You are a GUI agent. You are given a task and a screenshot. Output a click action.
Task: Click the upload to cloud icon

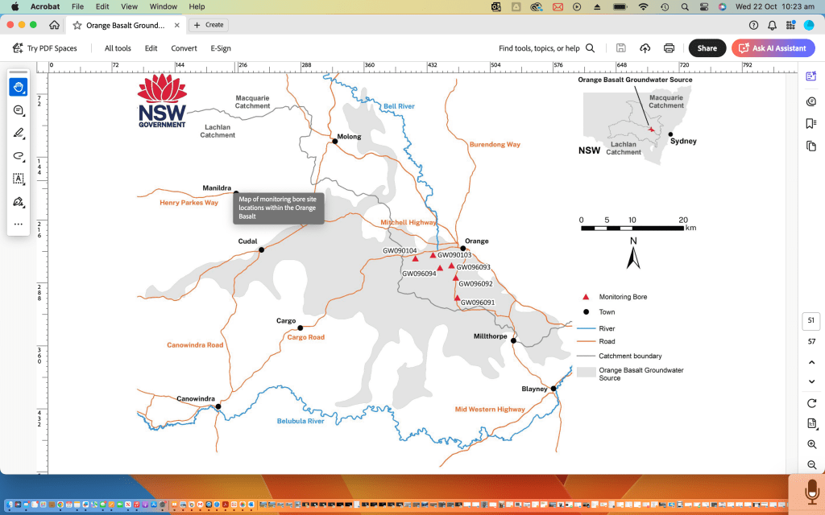point(645,48)
